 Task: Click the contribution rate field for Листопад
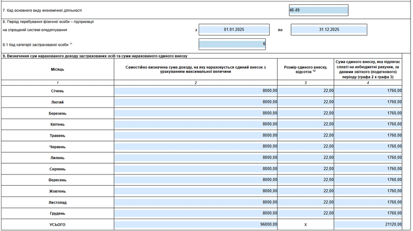coord(306,202)
